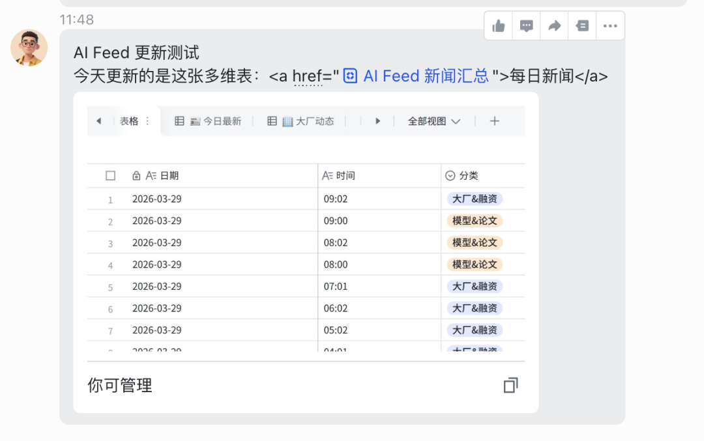
Task: Click the thumbs-up like icon
Action: click(498, 26)
